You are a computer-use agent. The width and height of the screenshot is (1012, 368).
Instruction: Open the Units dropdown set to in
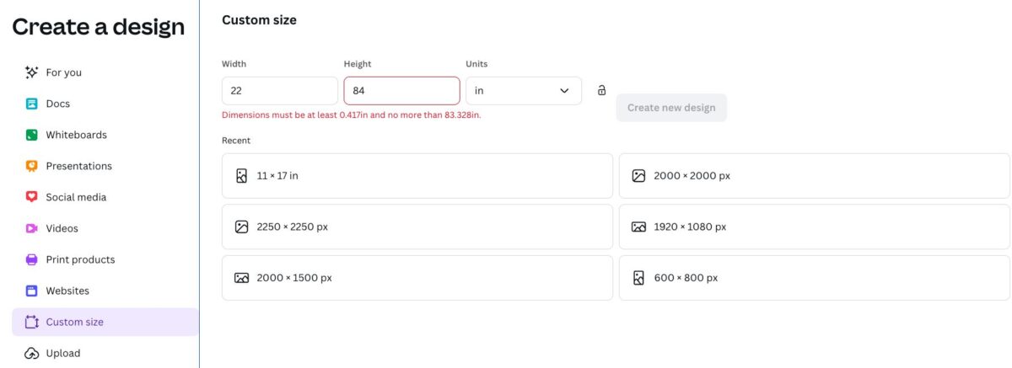pos(524,90)
